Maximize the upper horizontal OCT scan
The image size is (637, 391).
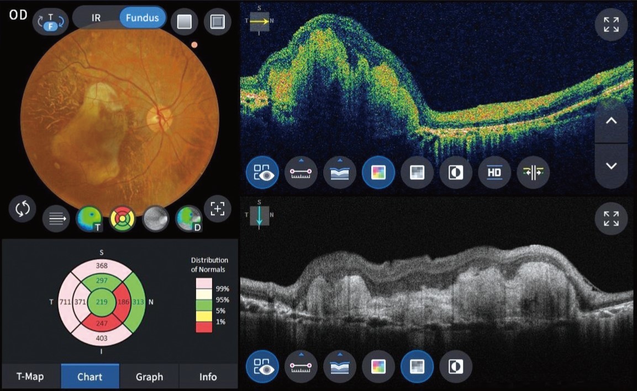611,25
